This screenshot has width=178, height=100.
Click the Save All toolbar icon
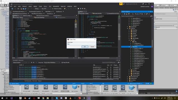25,9
